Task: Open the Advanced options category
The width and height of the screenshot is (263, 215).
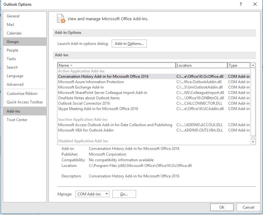Action: [x=25, y=84]
